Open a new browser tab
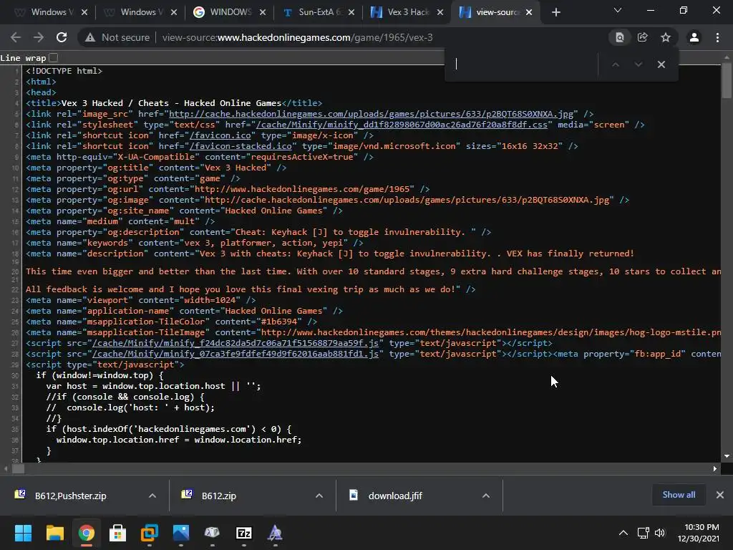 point(555,12)
